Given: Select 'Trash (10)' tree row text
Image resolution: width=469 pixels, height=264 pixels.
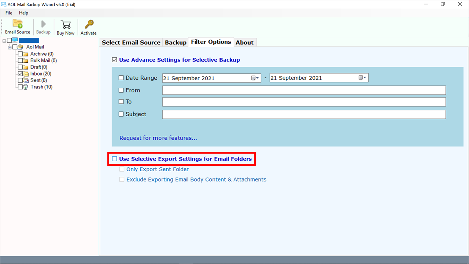Looking at the screenshot, I should click(41, 87).
